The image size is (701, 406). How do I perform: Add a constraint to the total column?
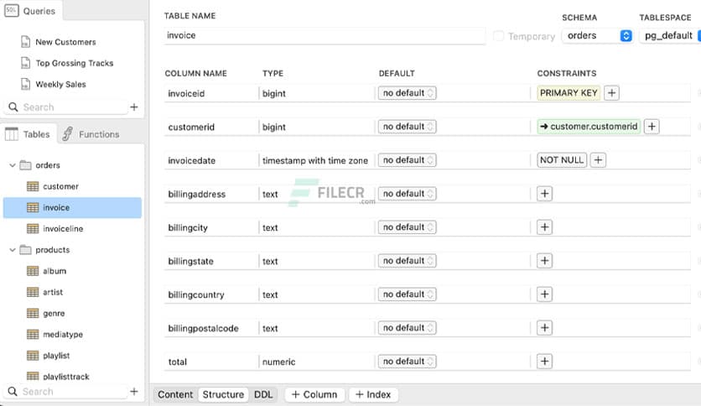[x=544, y=362]
